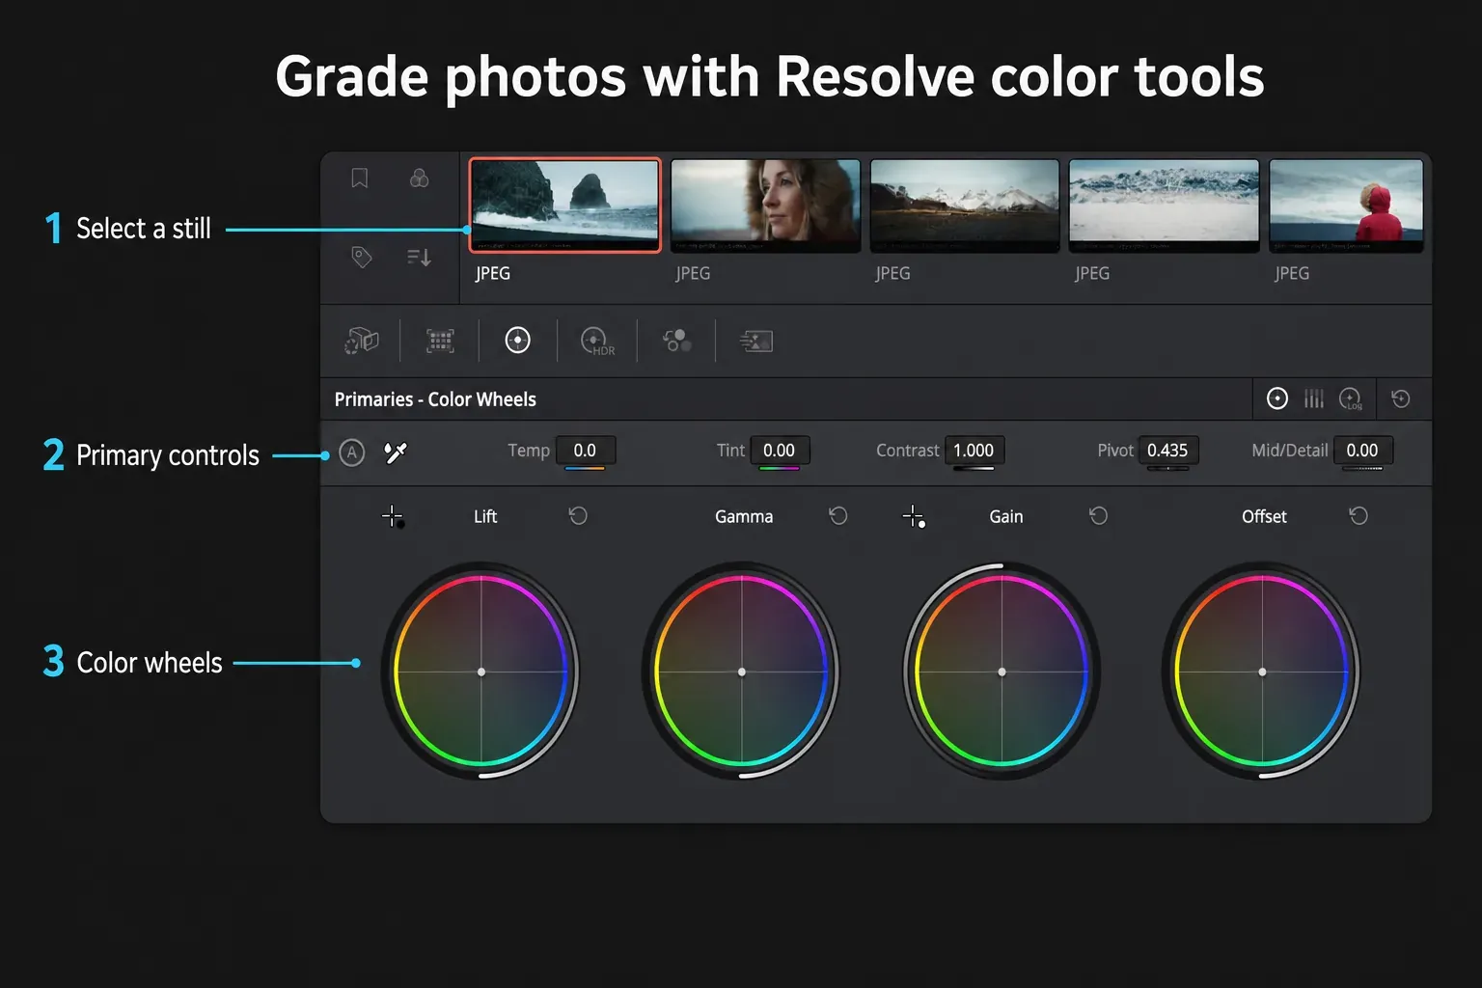Click the Gamma color wheel center point
Image resolution: width=1482 pixels, height=988 pixels.
[x=742, y=672]
